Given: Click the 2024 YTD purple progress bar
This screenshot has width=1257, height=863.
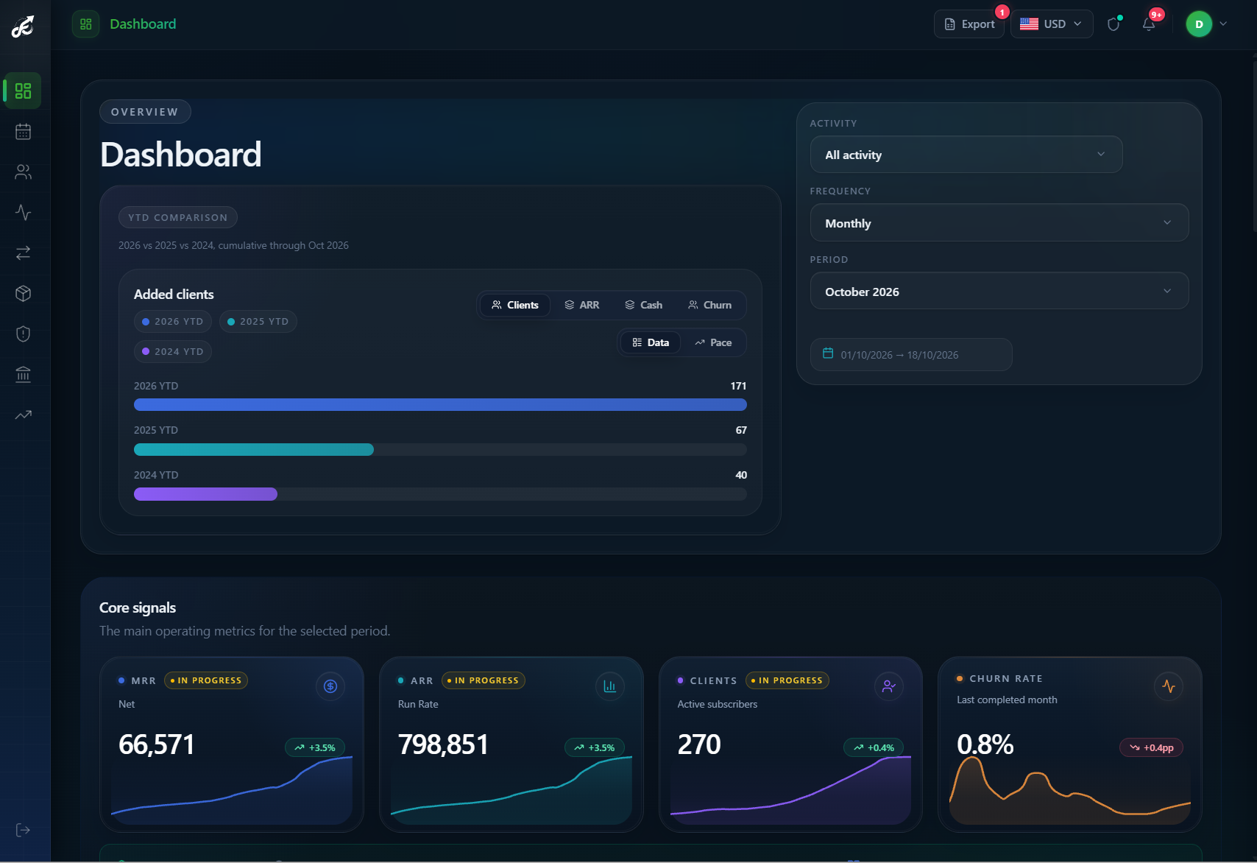Looking at the screenshot, I should [x=205, y=494].
